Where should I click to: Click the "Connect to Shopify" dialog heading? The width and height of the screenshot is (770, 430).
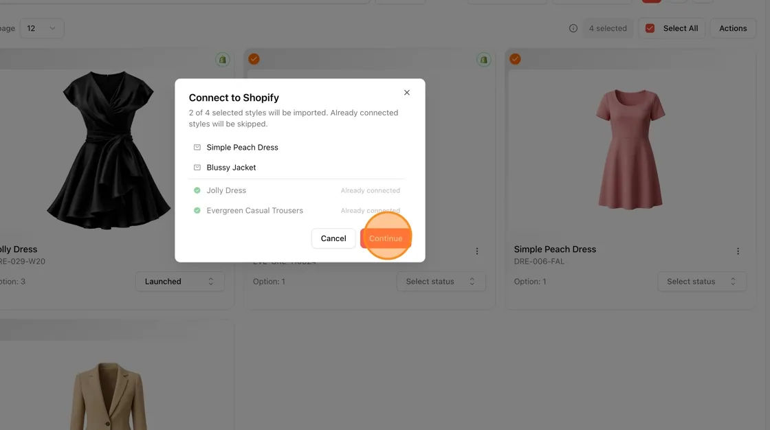click(234, 98)
